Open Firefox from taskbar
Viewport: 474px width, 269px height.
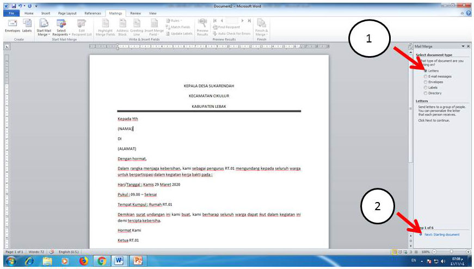coord(83,261)
